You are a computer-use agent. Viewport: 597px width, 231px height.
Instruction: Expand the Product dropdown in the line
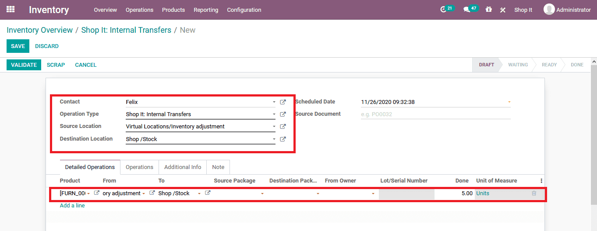click(88, 193)
